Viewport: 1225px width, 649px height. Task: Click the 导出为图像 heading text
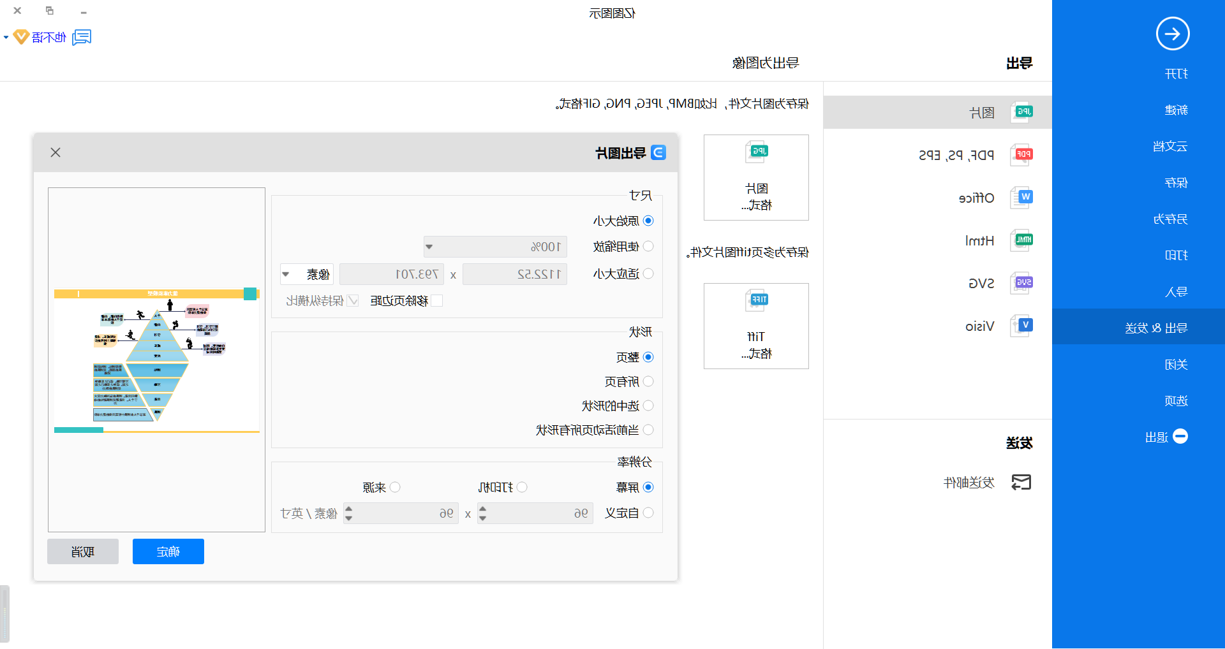[x=766, y=63]
